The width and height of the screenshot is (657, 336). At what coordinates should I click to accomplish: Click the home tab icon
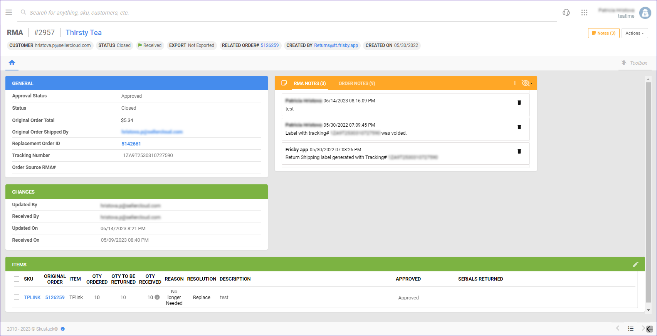pos(12,63)
